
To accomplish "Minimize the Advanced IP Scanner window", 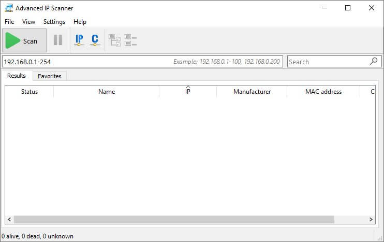I will (x=324, y=8).
